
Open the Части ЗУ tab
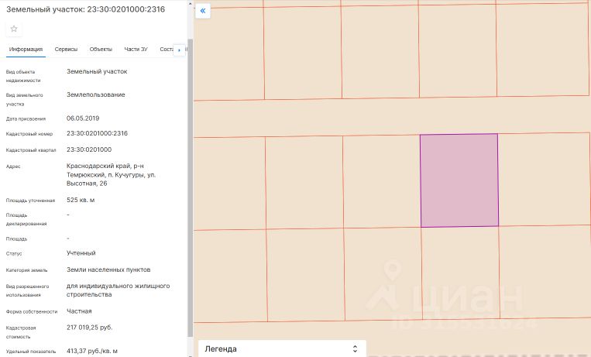tap(136, 50)
